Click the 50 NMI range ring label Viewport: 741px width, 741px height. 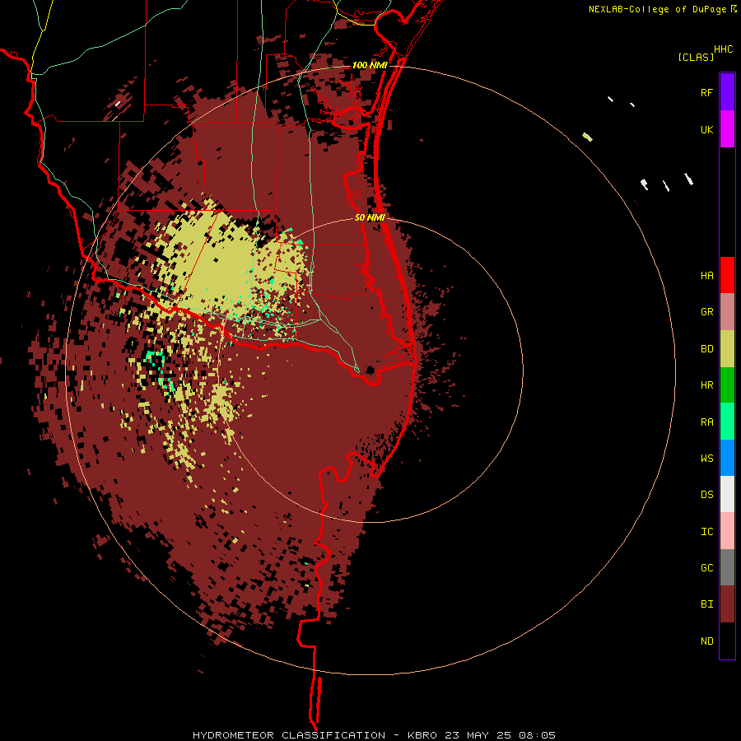tap(370, 217)
